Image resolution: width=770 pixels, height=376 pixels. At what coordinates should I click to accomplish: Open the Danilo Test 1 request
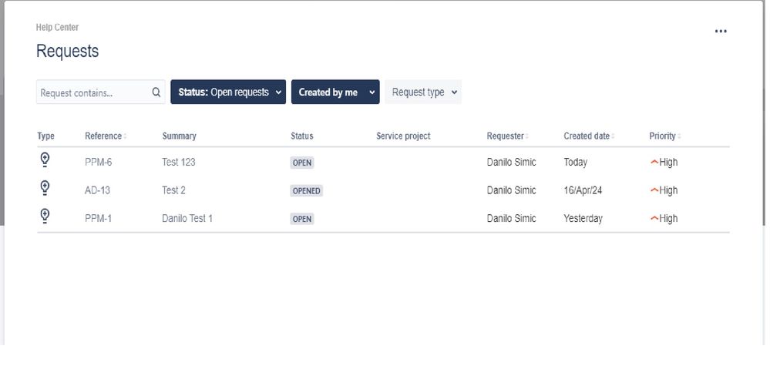coord(187,218)
